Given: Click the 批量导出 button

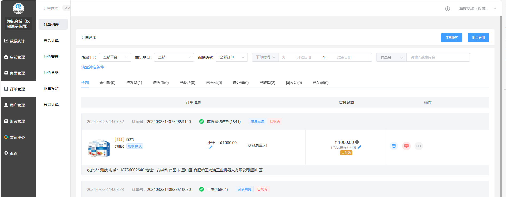Looking at the screenshot, I should pos(478,38).
